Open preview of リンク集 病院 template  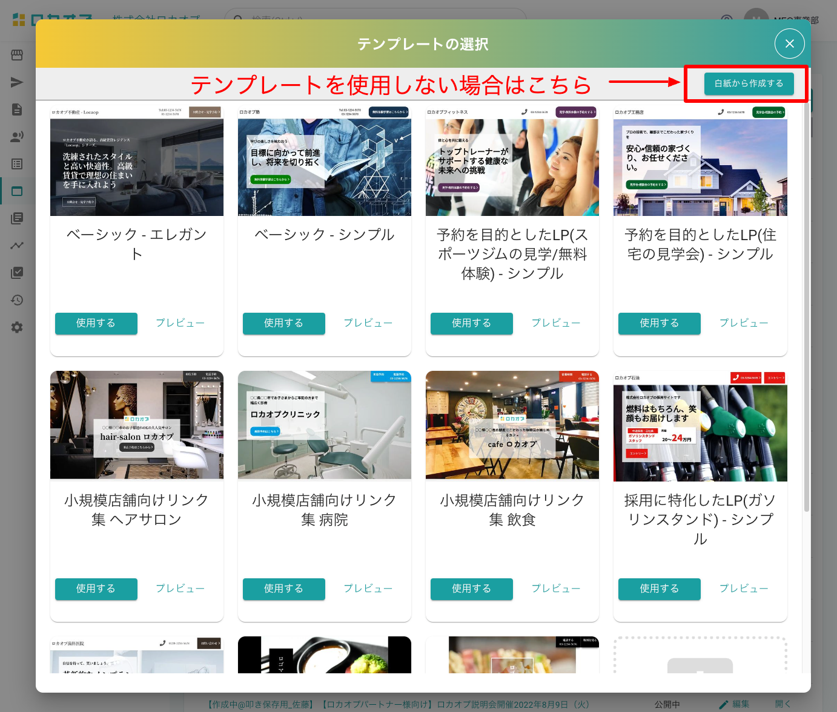[368, 589]
